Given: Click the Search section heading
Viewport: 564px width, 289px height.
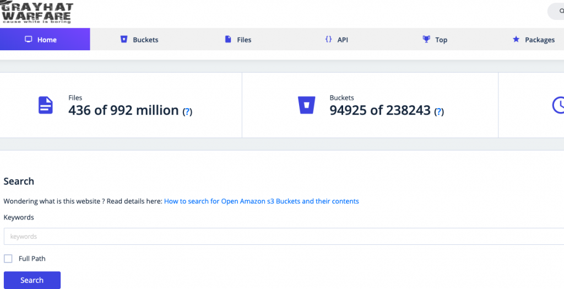Looking at the screenshot, I should [19, 181].
